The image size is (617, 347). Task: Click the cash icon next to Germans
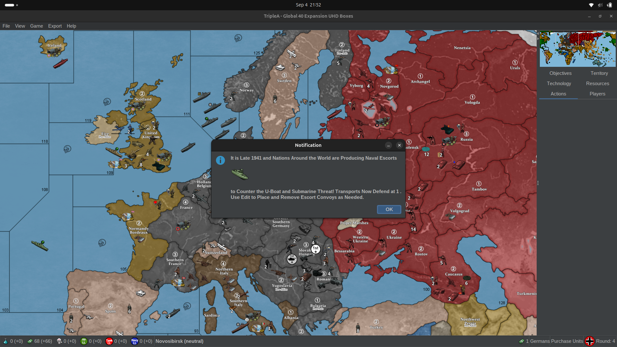click(522, 341)
